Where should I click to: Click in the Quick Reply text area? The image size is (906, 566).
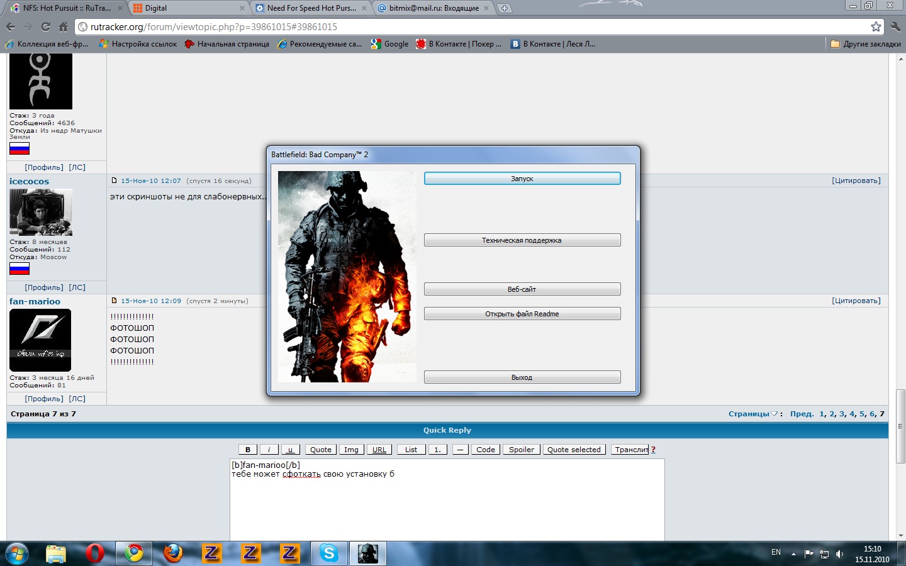(x=447, y=500)
